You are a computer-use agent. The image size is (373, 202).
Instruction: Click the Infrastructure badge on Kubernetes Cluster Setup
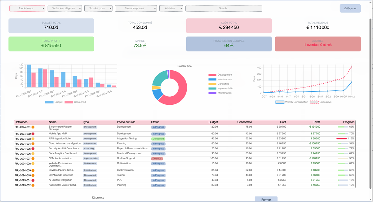coord(91,185)
